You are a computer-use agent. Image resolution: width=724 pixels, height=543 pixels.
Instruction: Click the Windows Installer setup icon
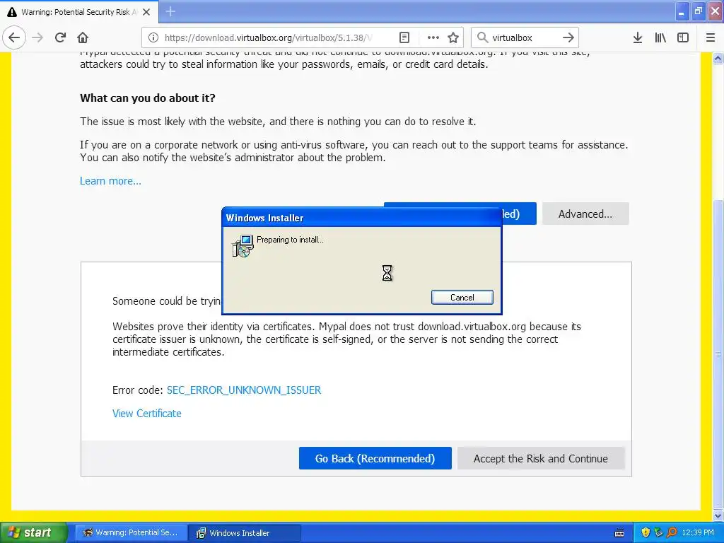(x=243, y=245)
